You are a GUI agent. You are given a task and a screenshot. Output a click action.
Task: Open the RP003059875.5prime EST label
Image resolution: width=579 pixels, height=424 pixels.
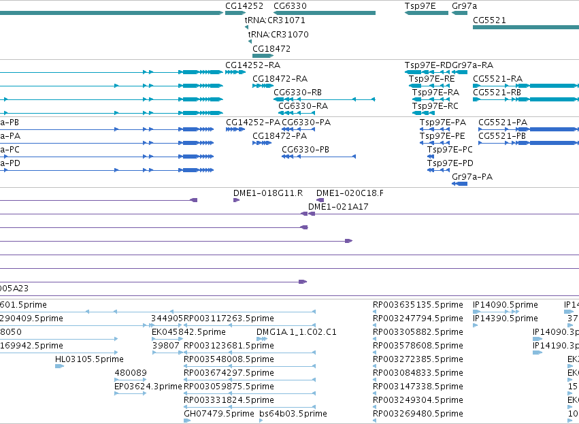click(229, 387)
